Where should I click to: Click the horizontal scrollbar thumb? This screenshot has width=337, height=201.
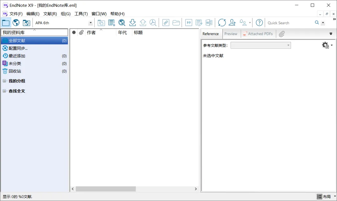tap(106, 189)
